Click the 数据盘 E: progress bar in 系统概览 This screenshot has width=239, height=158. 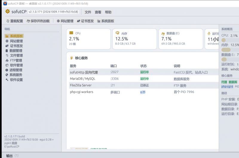pyautogui.click(x=230, y=59)
